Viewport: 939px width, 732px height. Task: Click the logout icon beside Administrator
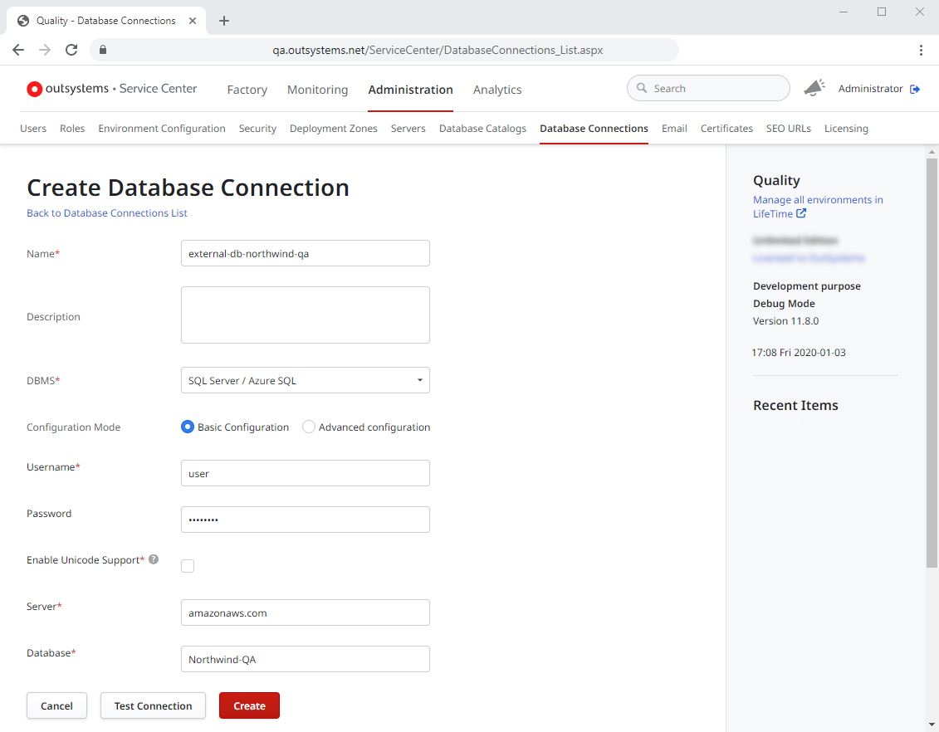pyautogui.click(x=914, y=88)
